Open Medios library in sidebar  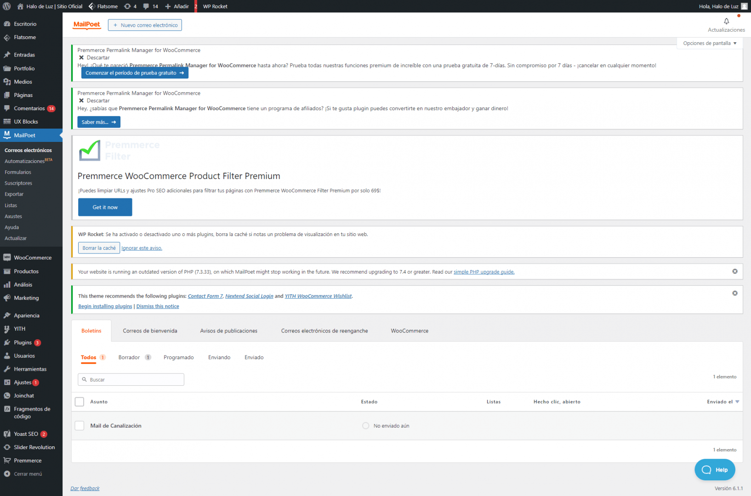click(x=23, y=82)
